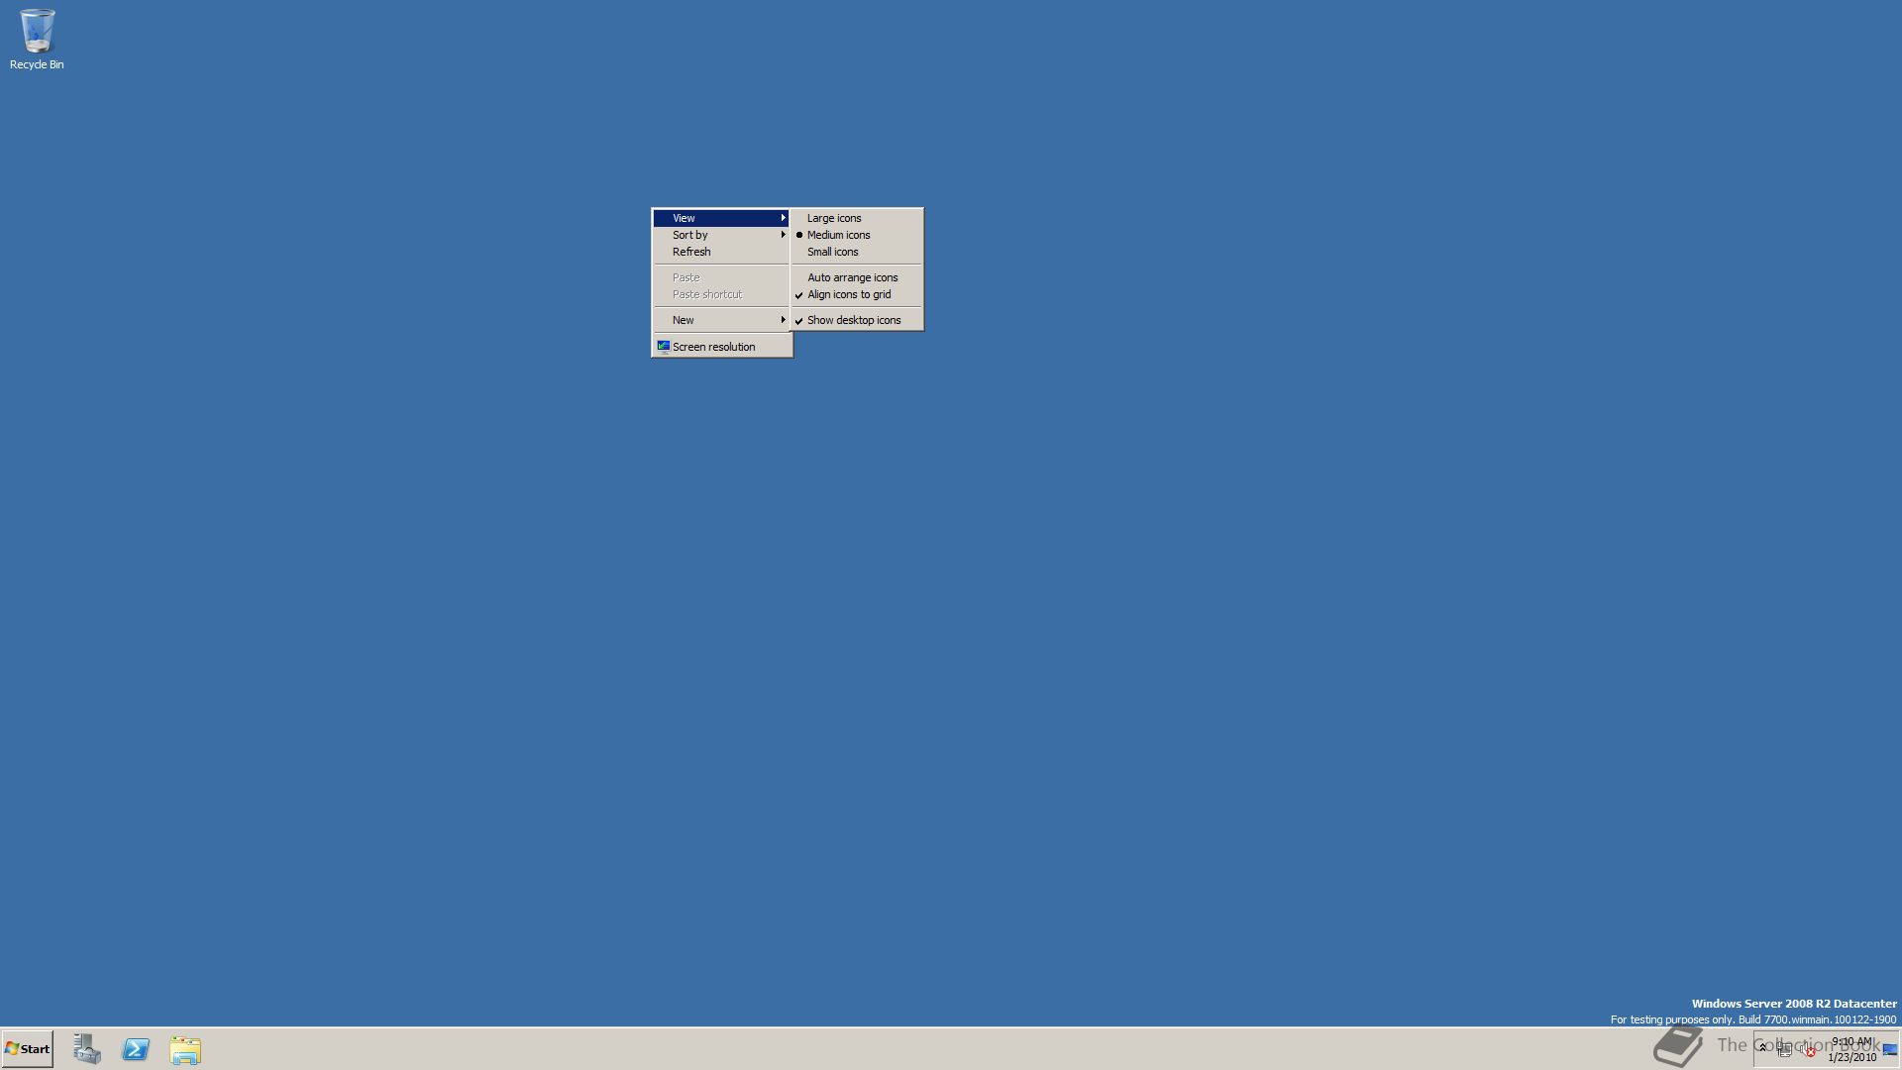Choose Refresh from the context menu
This screenshot has height=1070, width=1902.
tap(721, 252)
